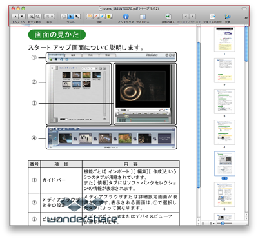Screen dimensions: 258x239
Task: Open the 表示 view mode dropdown
Action: coord(49,17)
